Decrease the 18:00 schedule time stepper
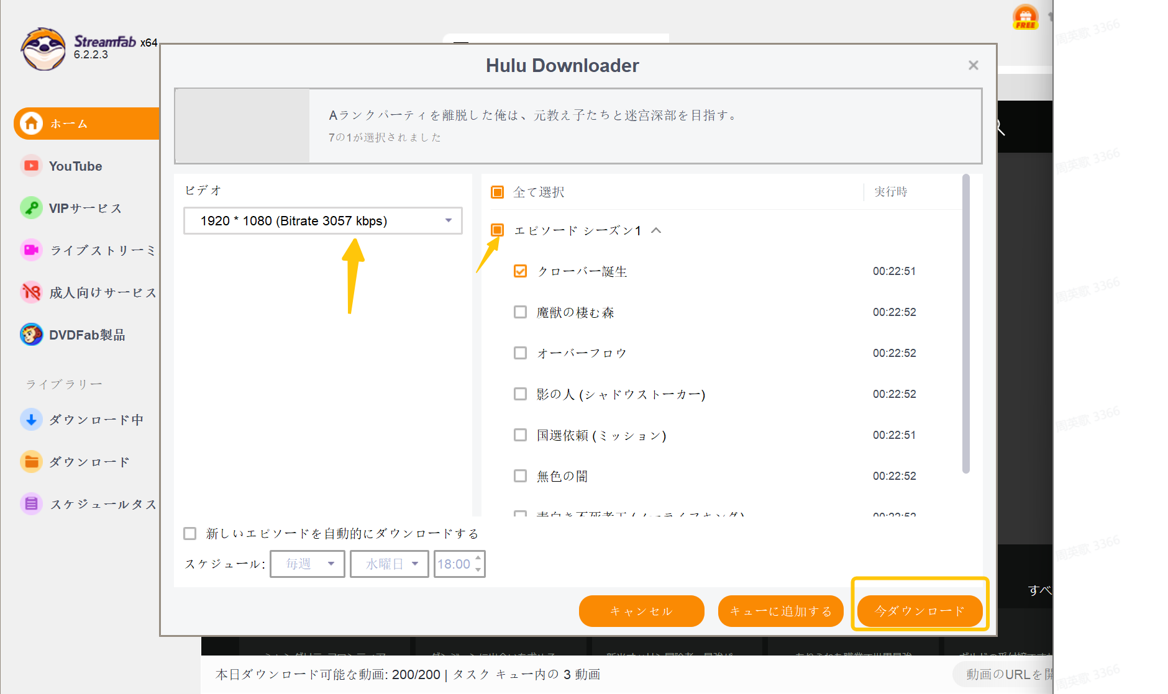The image size is (1168, 694). click(x=478, y=570)
